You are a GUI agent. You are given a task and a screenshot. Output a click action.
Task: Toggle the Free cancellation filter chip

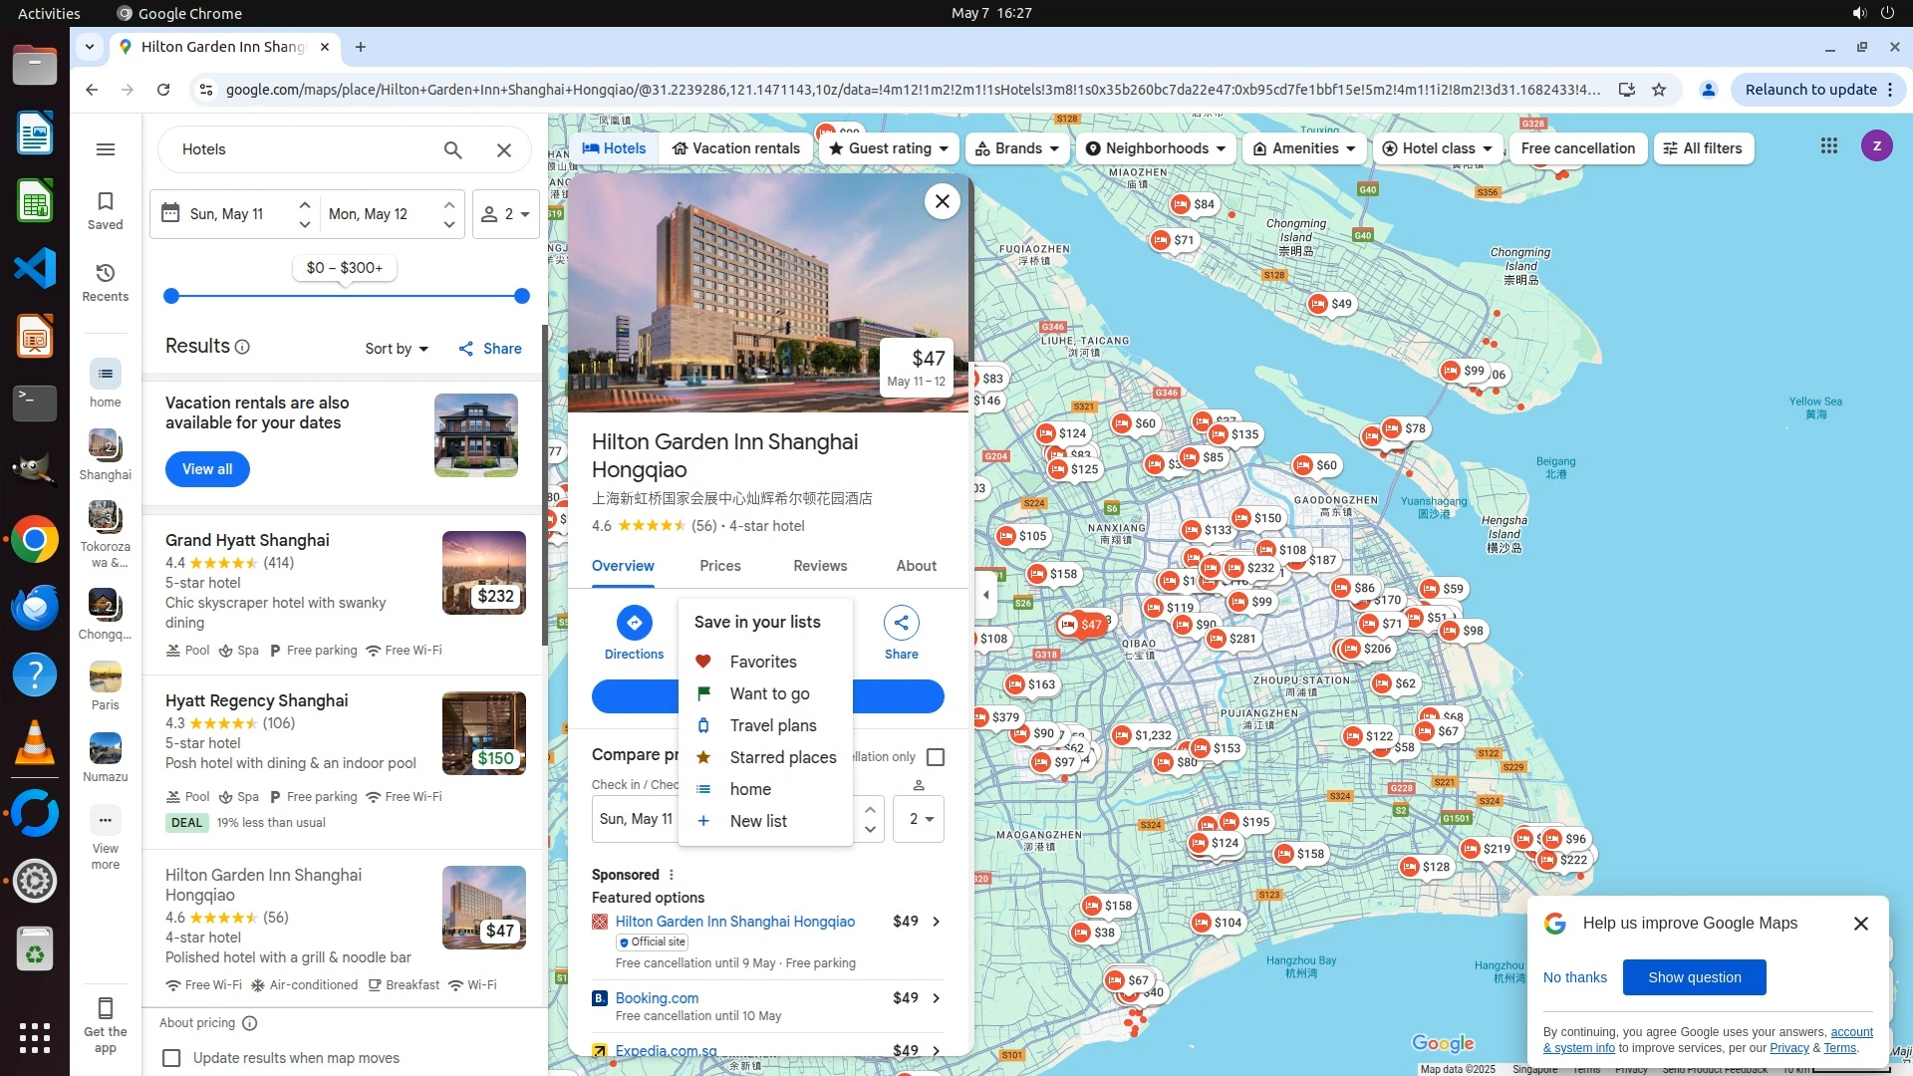[x=1577, y=148]
